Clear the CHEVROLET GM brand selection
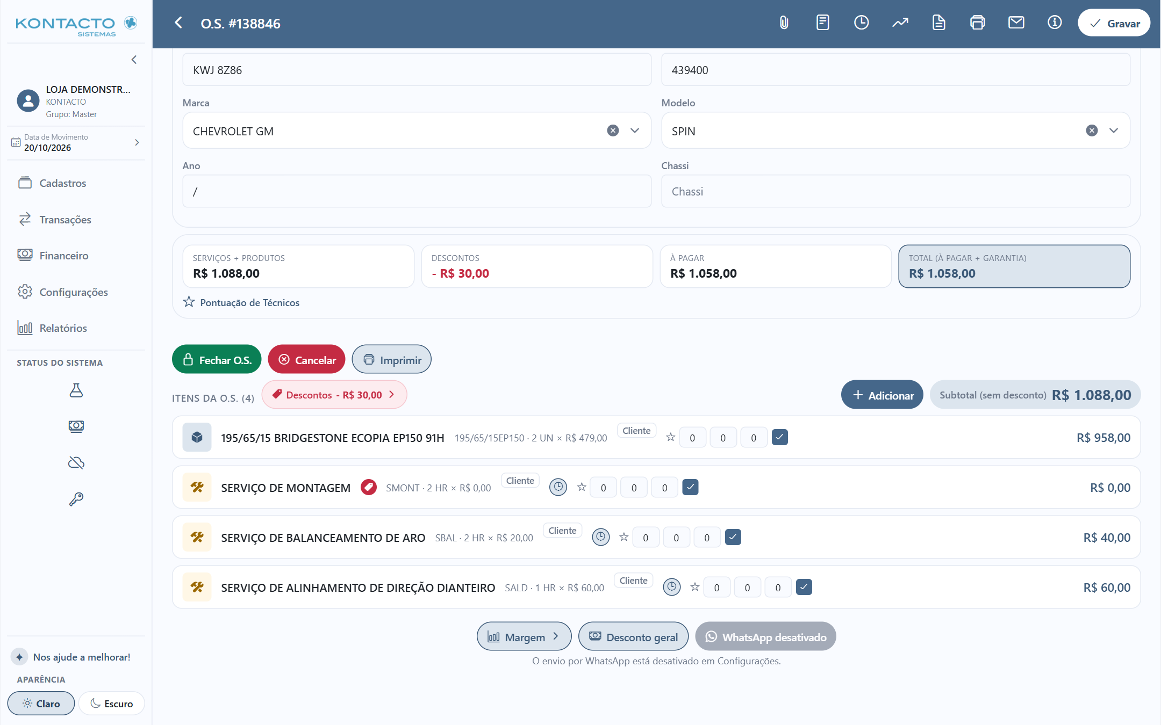 [613, 130]
